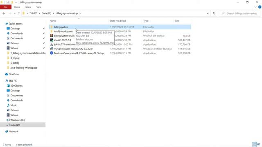Select billing-system-setup in the breadcrumb path
Viewport: 262px width, 147px height.
67,13
